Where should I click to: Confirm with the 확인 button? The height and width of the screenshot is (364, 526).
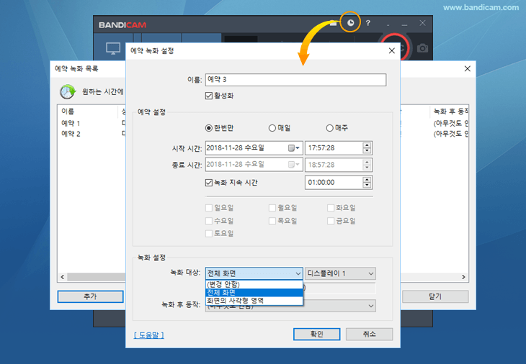click(316, 335)
